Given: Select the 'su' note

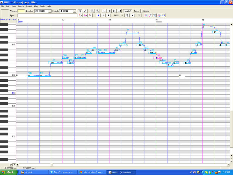Looking at the screenshot, I should [x=89, y=53].
